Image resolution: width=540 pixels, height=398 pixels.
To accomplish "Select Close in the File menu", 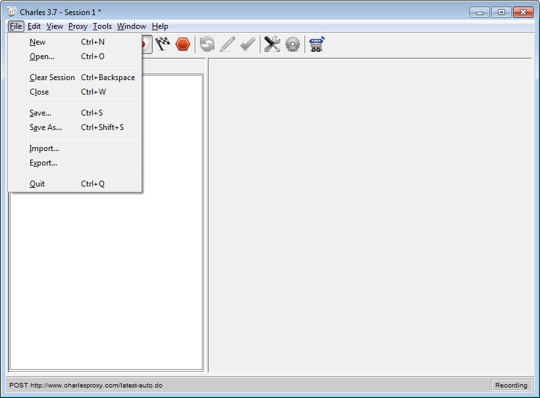I will 75,92.
